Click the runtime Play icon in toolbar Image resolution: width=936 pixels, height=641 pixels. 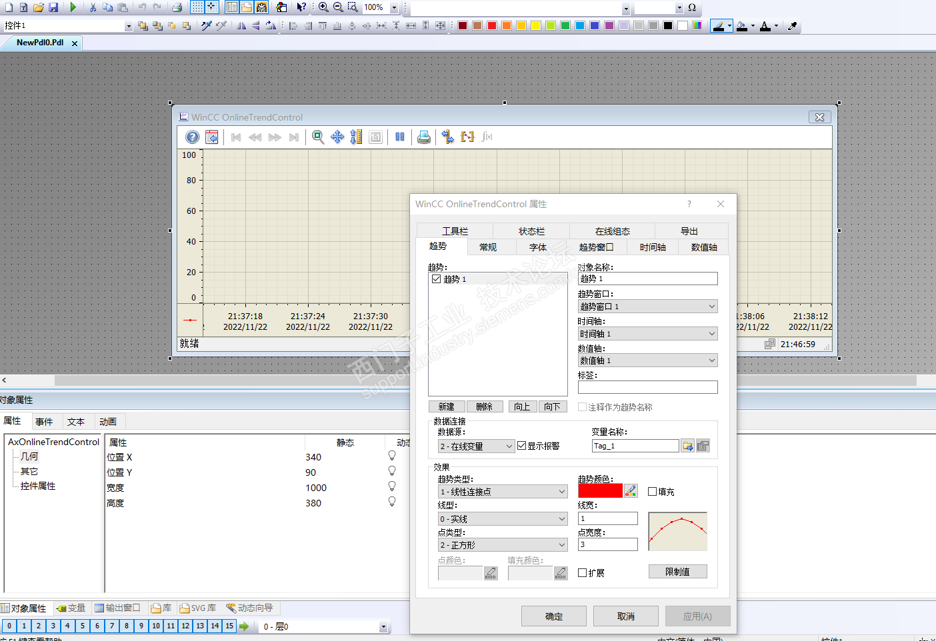coord(73,7)
